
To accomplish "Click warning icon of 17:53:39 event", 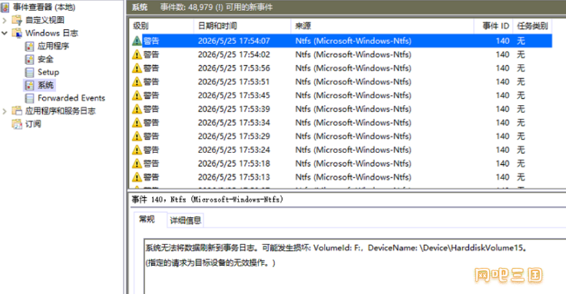I will pyautogui.click(x=137, y=109).
